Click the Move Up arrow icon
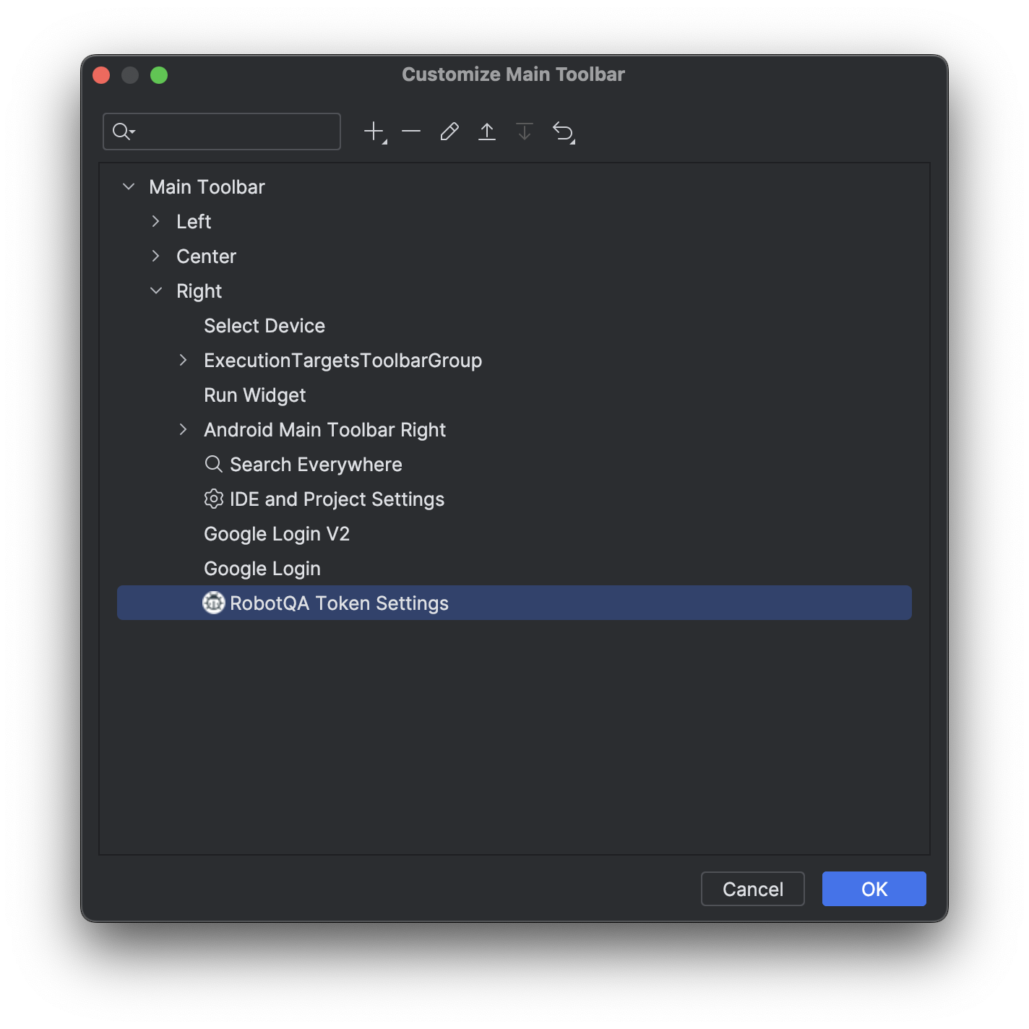 (x=487, y=132)
